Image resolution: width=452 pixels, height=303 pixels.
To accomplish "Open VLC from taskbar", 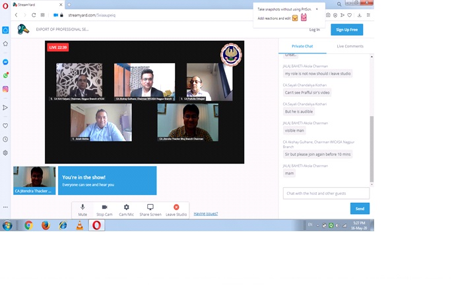I will point(80,225).
